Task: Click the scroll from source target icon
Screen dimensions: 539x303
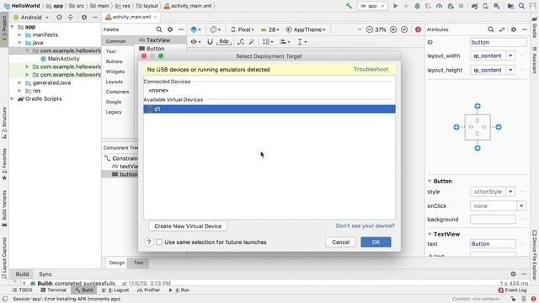Action: click(59, 17)
